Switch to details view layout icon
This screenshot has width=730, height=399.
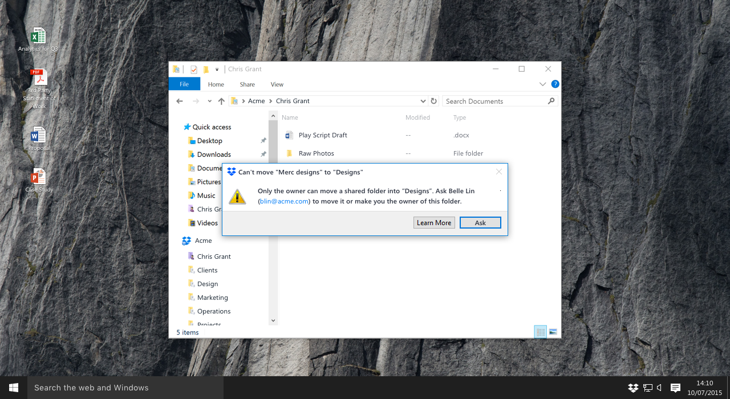pos(540,332)
